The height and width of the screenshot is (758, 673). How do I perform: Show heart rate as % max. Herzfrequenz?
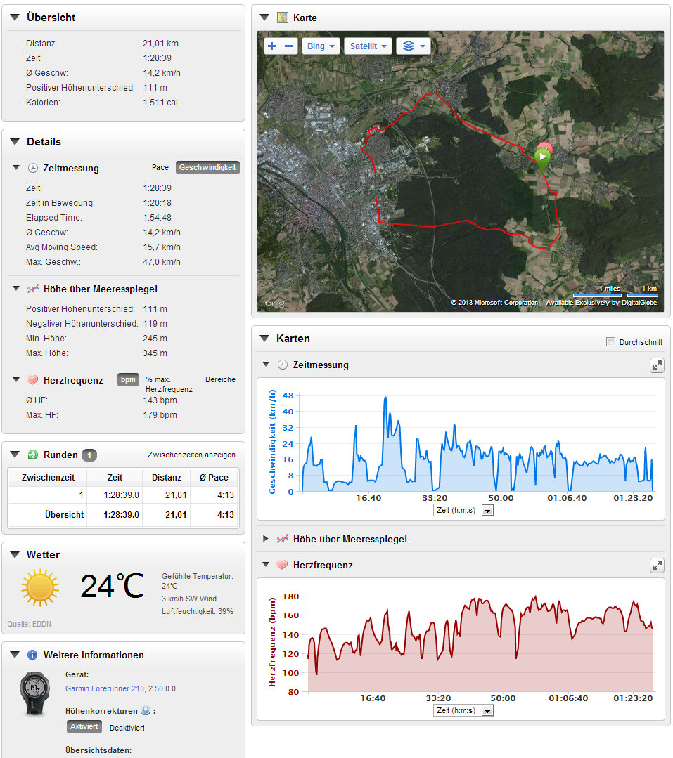169,384
